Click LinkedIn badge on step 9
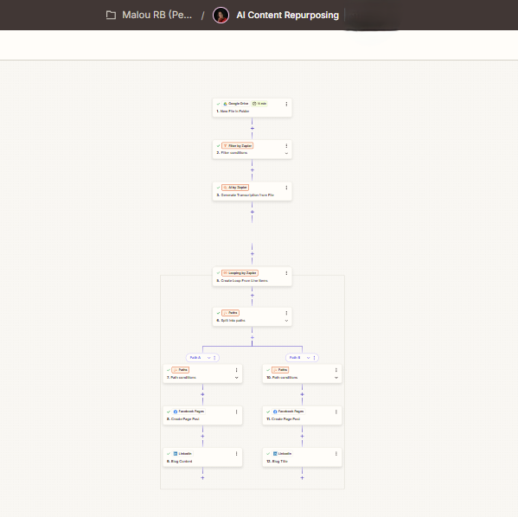Screen dimensions: 518x517 pos(182,454)
